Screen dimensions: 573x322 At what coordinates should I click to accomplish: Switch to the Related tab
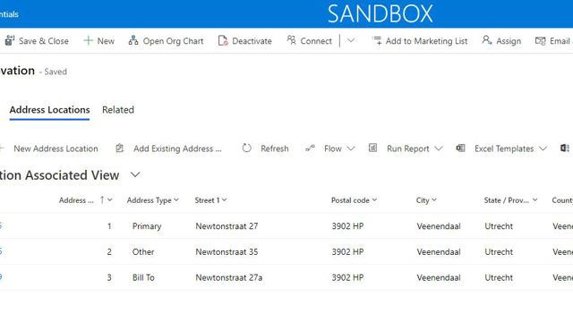118,110
